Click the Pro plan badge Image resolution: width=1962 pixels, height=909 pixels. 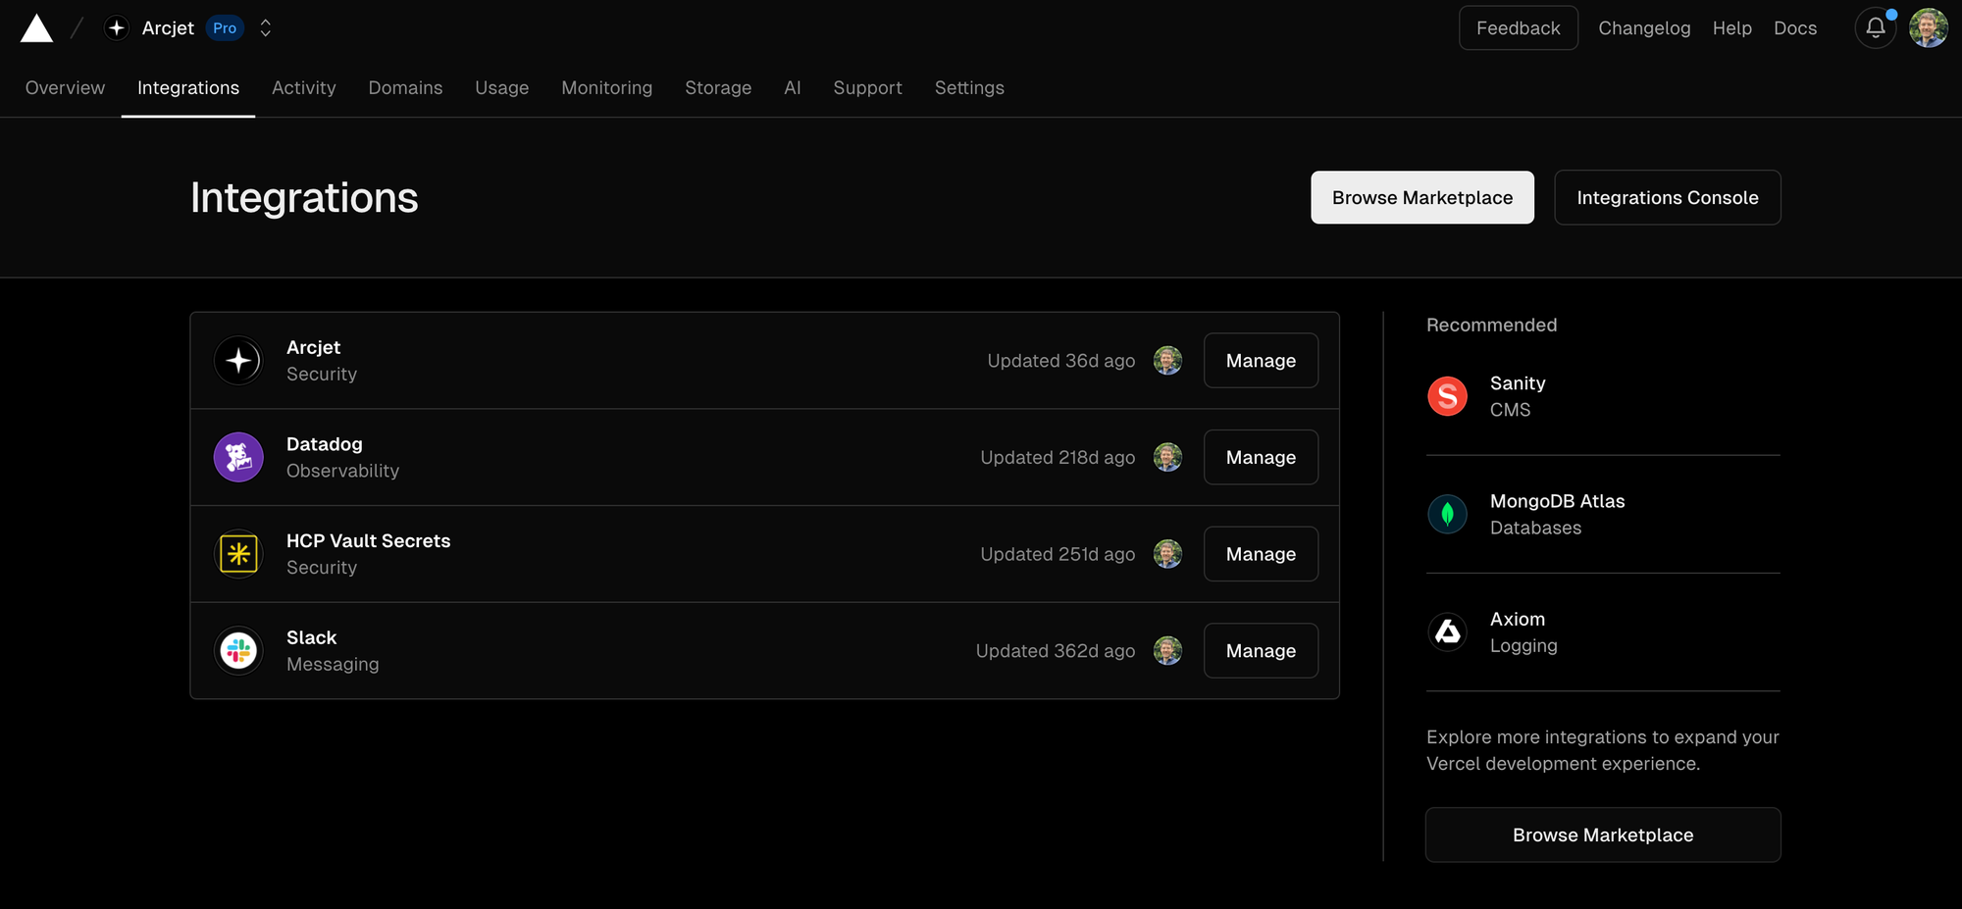pos(225,28)
